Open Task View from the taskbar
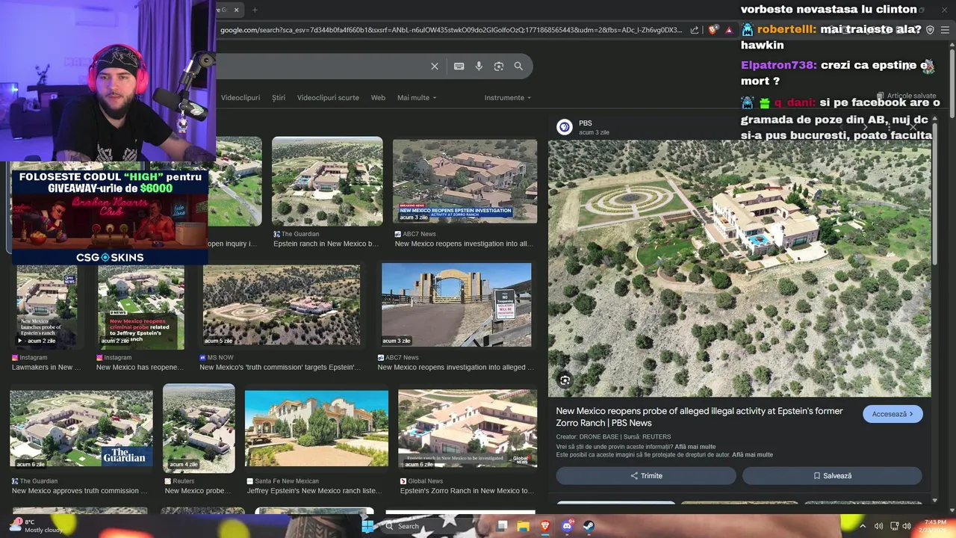 click(x=502, y=526)
